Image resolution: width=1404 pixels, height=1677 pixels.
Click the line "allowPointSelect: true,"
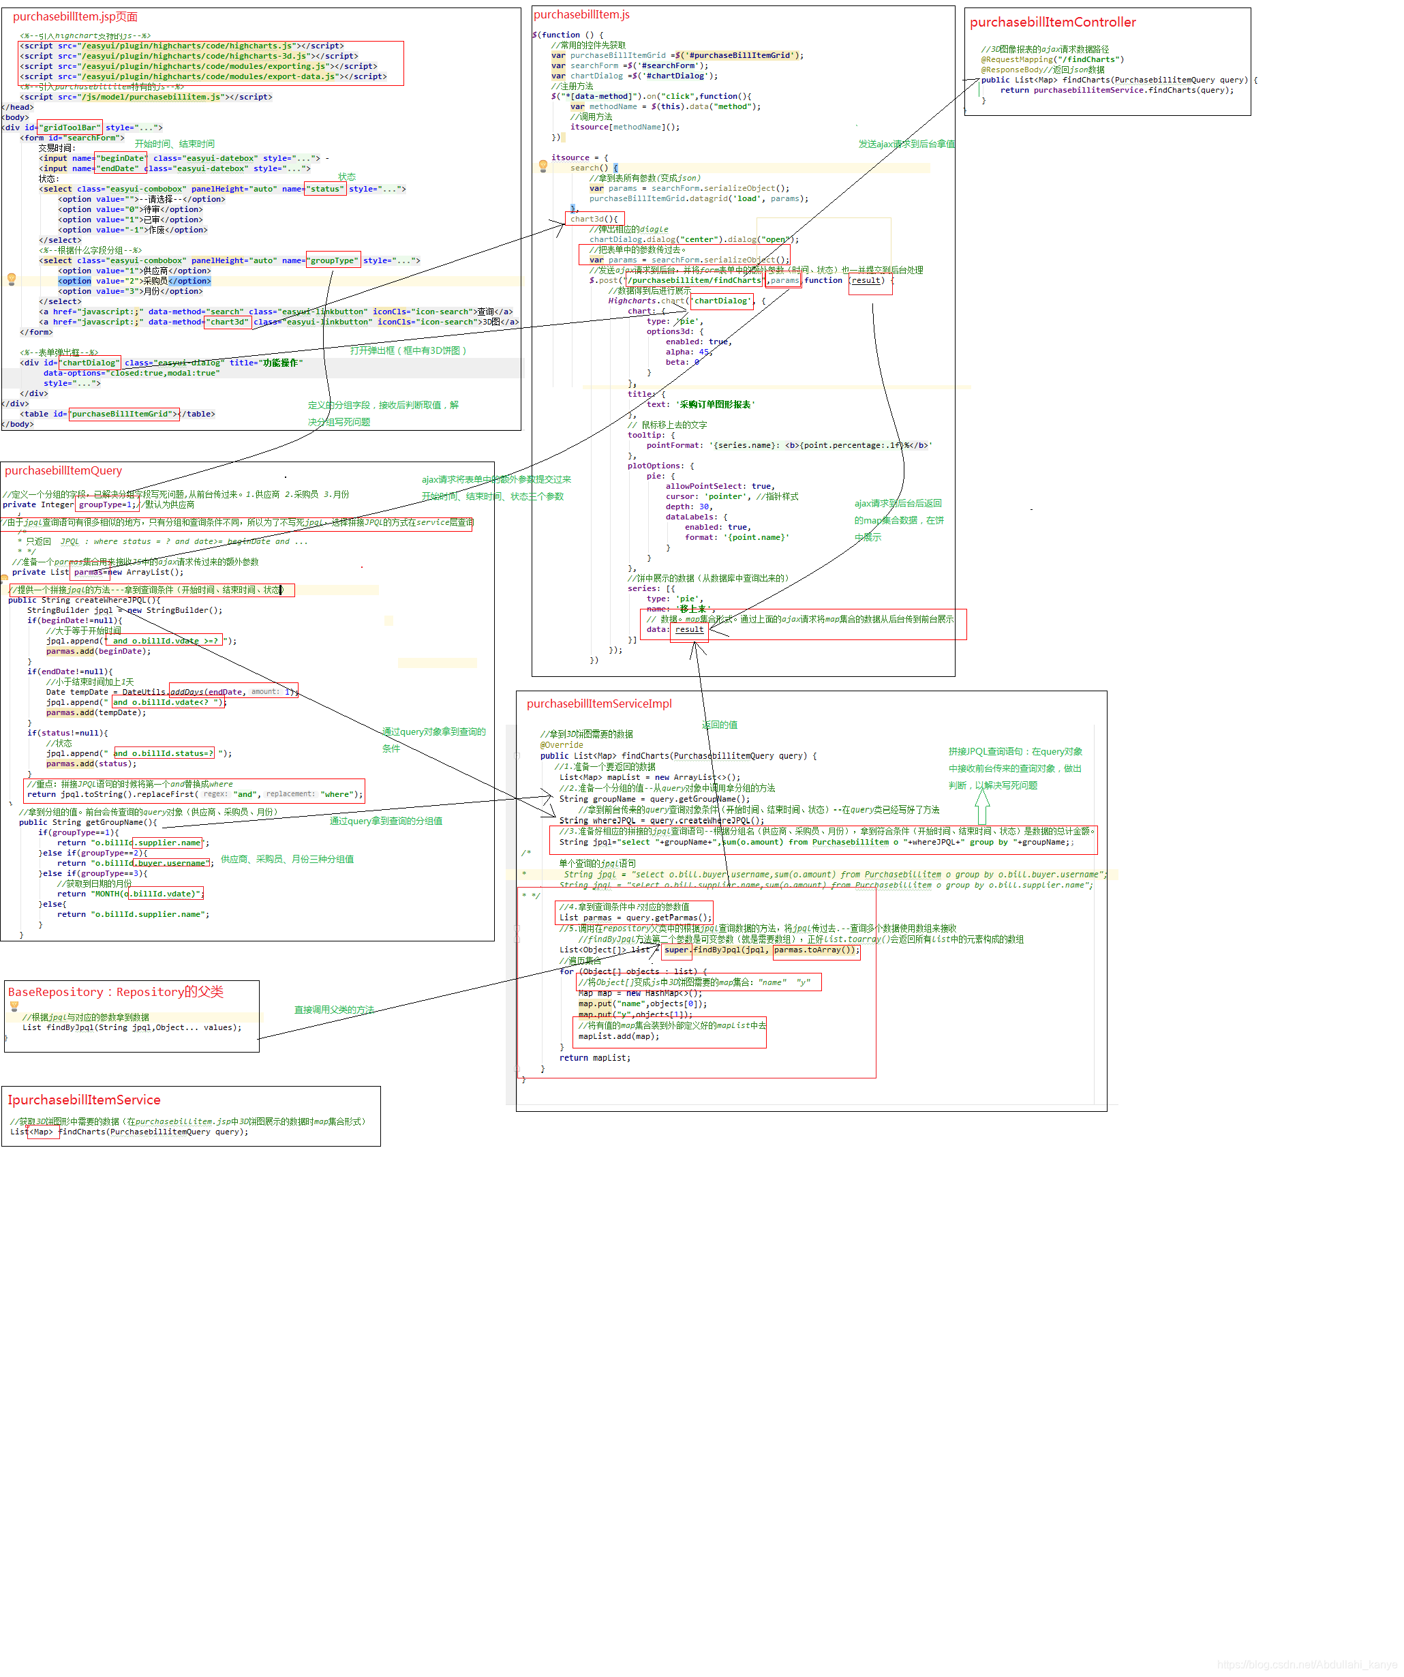pos(720,486)
